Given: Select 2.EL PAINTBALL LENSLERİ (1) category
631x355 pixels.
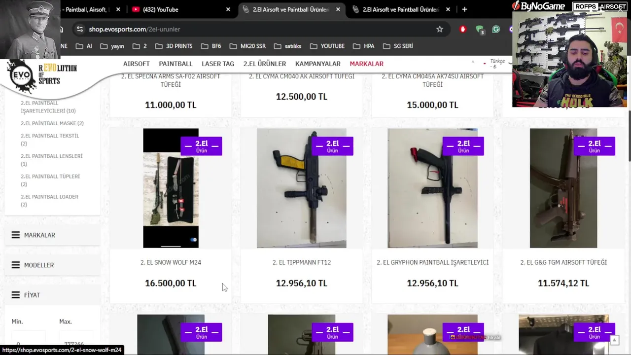Looking at the screenshot, I should [51, 160].
